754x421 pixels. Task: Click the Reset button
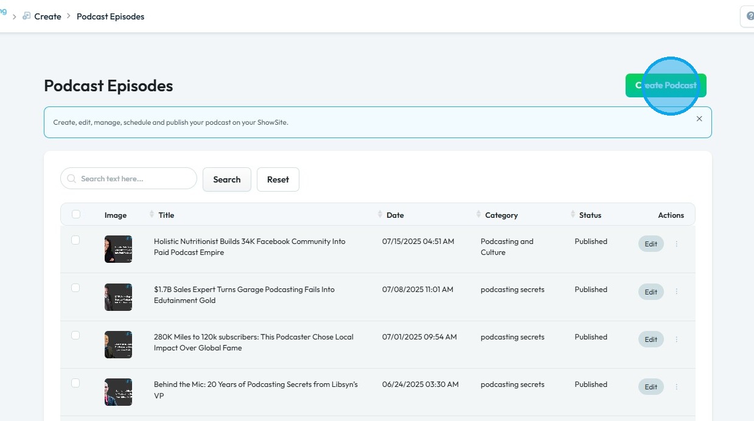coord(278,179)
